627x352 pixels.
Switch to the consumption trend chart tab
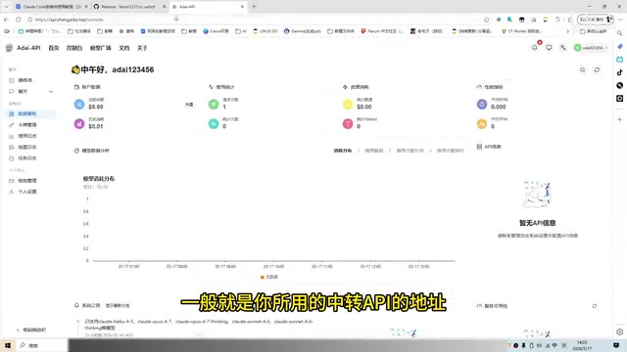(x=374, y=151)
